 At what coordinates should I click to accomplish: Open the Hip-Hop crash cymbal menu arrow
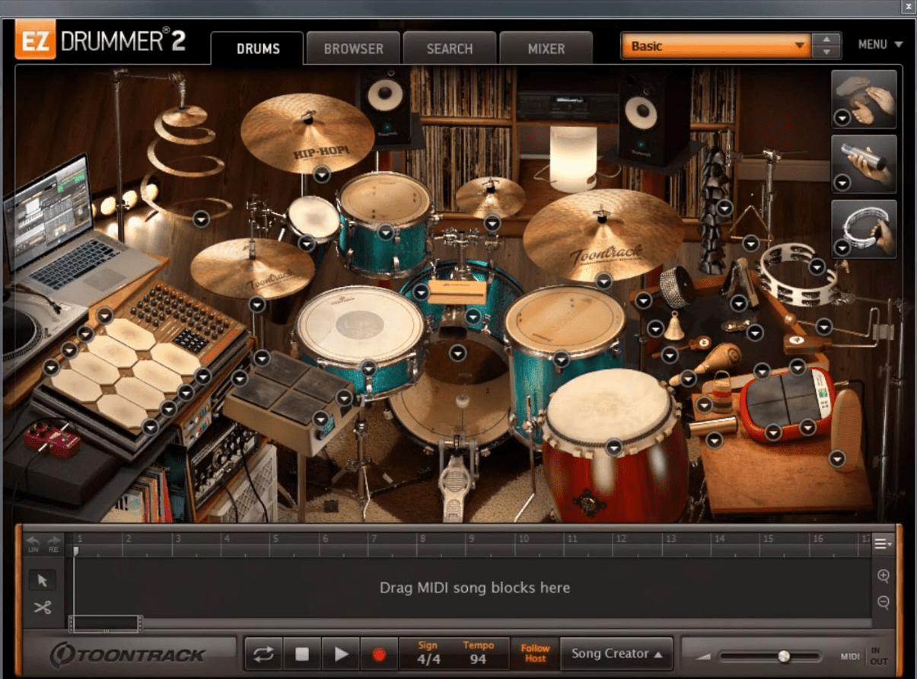322,174
